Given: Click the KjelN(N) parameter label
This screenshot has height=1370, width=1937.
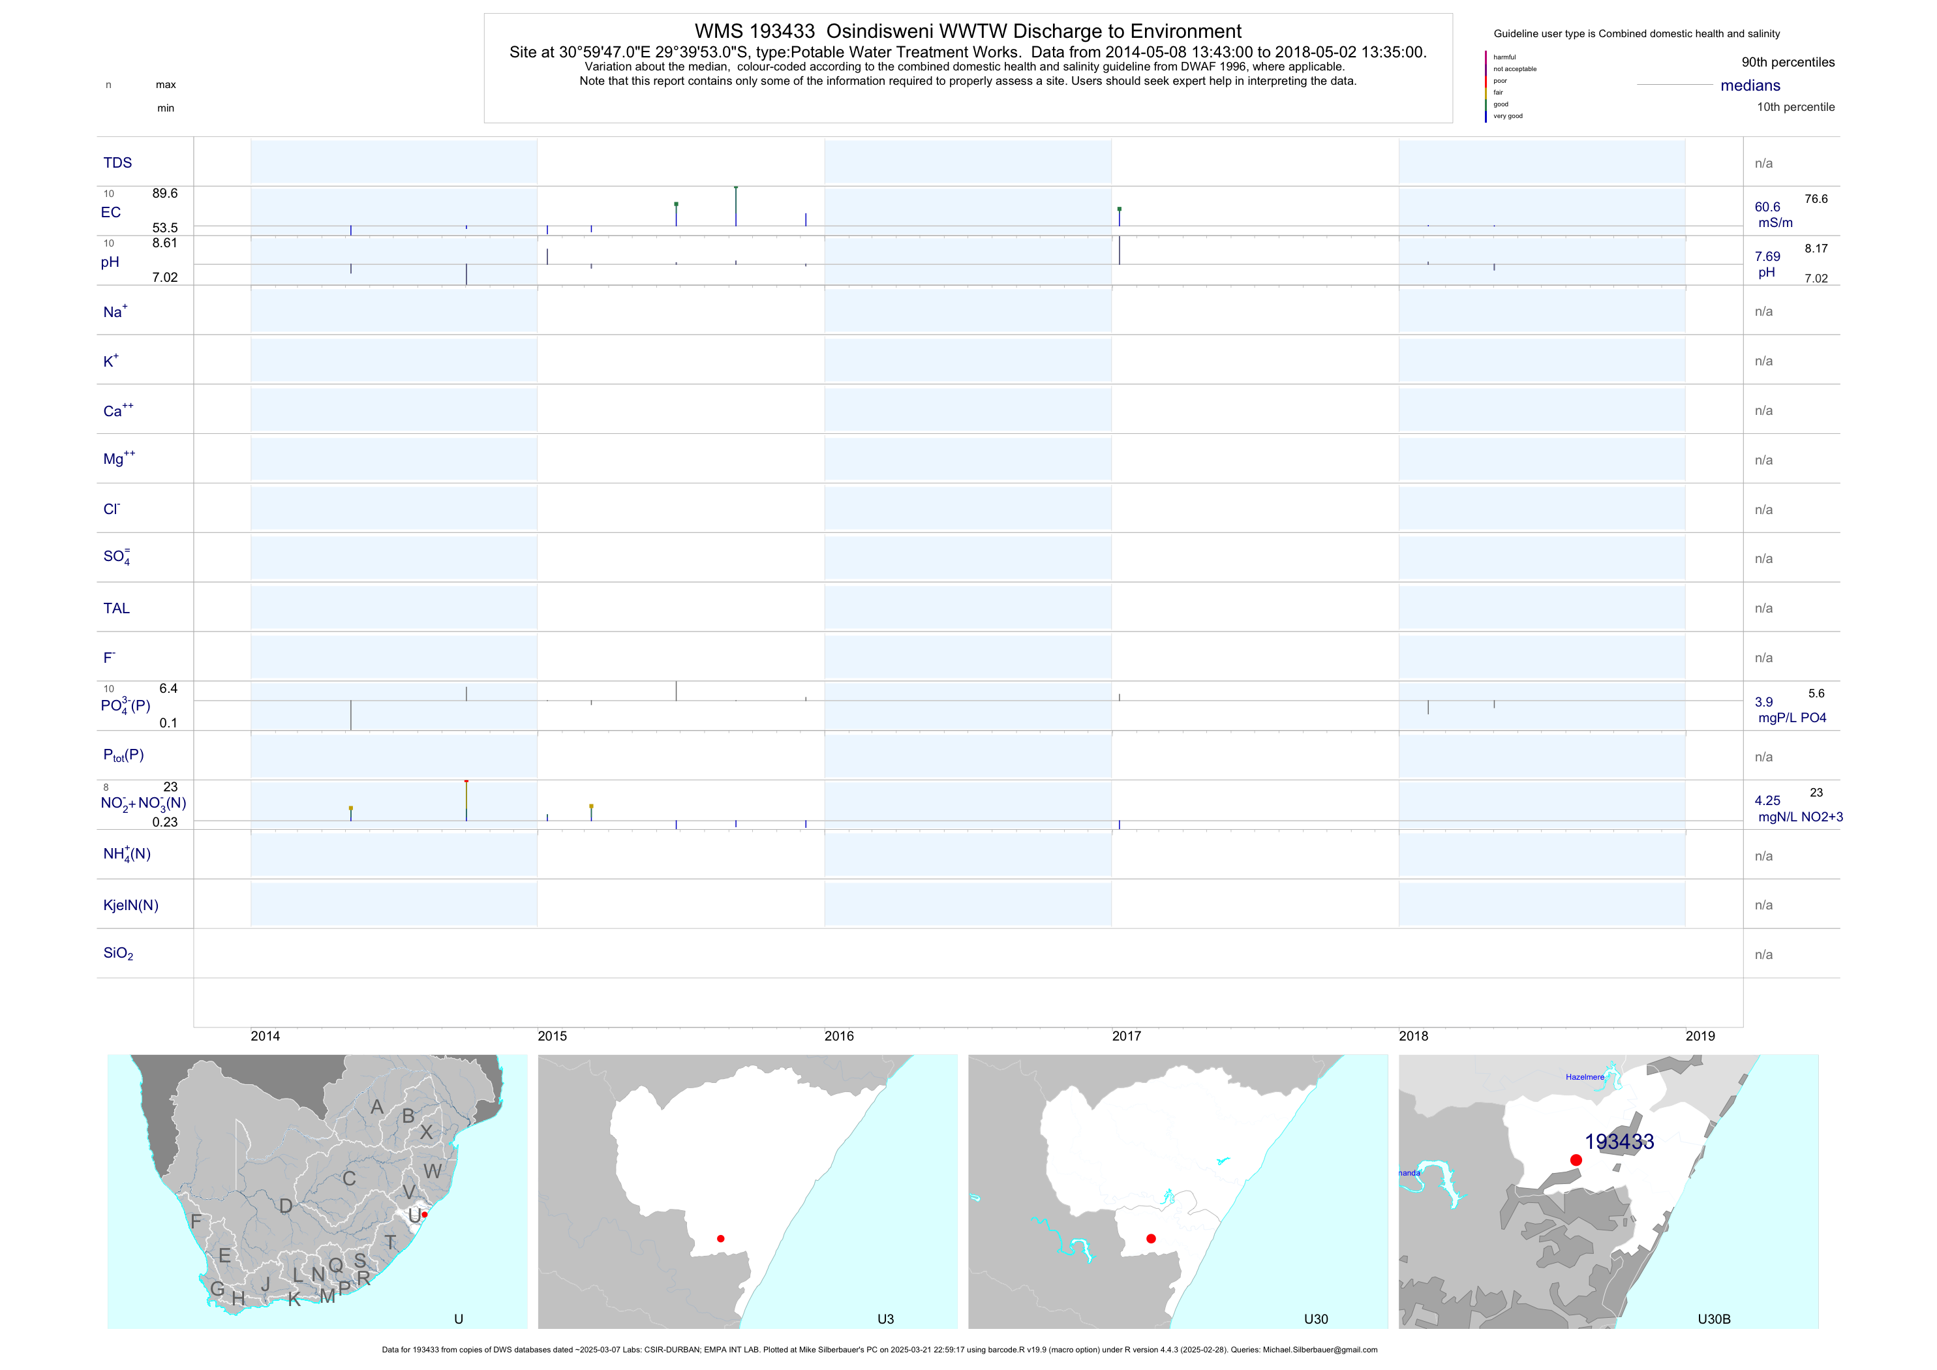Looking at the screenshot, I should point(130,906).
